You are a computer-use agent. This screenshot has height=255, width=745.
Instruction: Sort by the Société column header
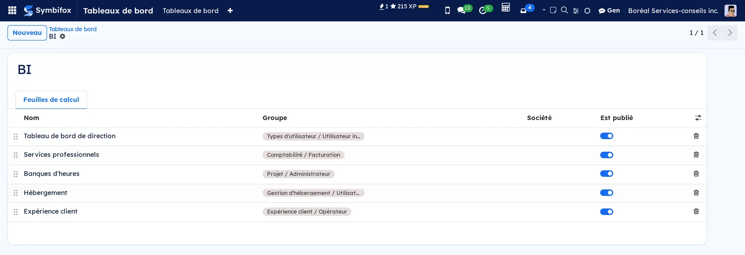pos(539,118)
